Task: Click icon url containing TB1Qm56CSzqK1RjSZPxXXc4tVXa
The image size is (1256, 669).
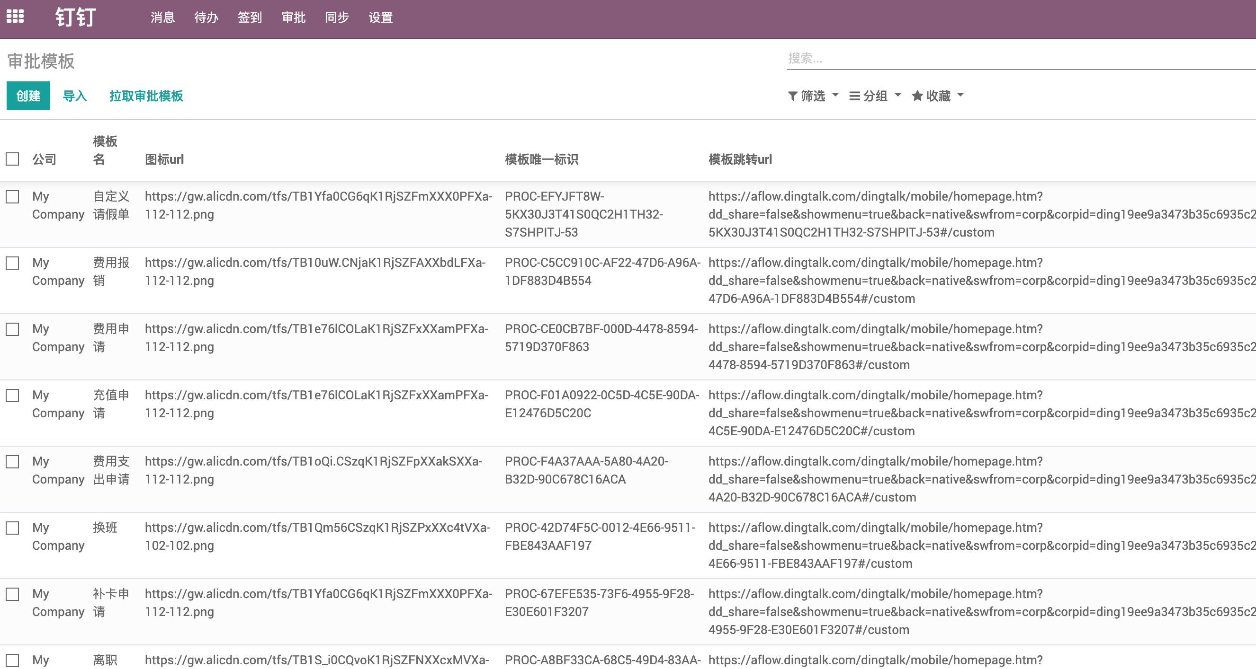Action: point(317,537)
